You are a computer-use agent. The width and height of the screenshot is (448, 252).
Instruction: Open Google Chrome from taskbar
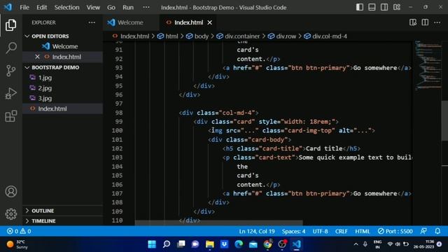[267, 244]
